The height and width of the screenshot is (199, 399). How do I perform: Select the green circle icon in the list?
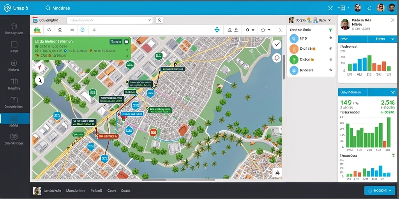(x=294, y=59)
